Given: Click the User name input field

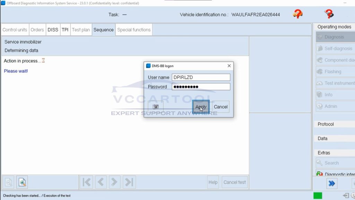Looking at the screenshot, I should tap(201, 77).
